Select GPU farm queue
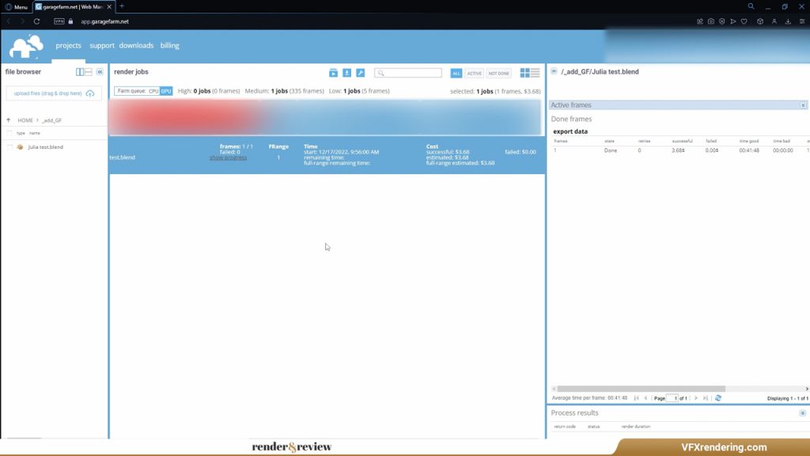 click(166, 91)
